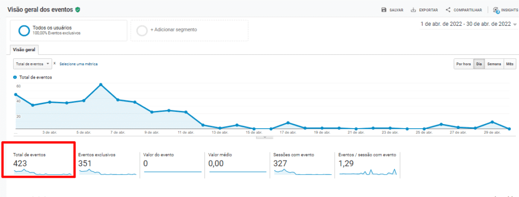Viewport: 519px width, 197px height.
Task: Click the Compartilhar share icon
Action: pyautogui.click(x=448, y=10)
